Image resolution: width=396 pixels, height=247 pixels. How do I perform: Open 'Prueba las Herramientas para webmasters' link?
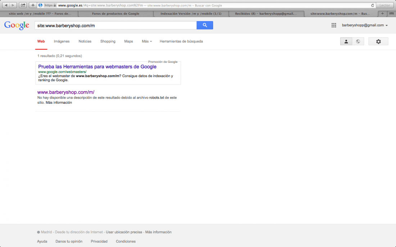click(x=97, y=67)
